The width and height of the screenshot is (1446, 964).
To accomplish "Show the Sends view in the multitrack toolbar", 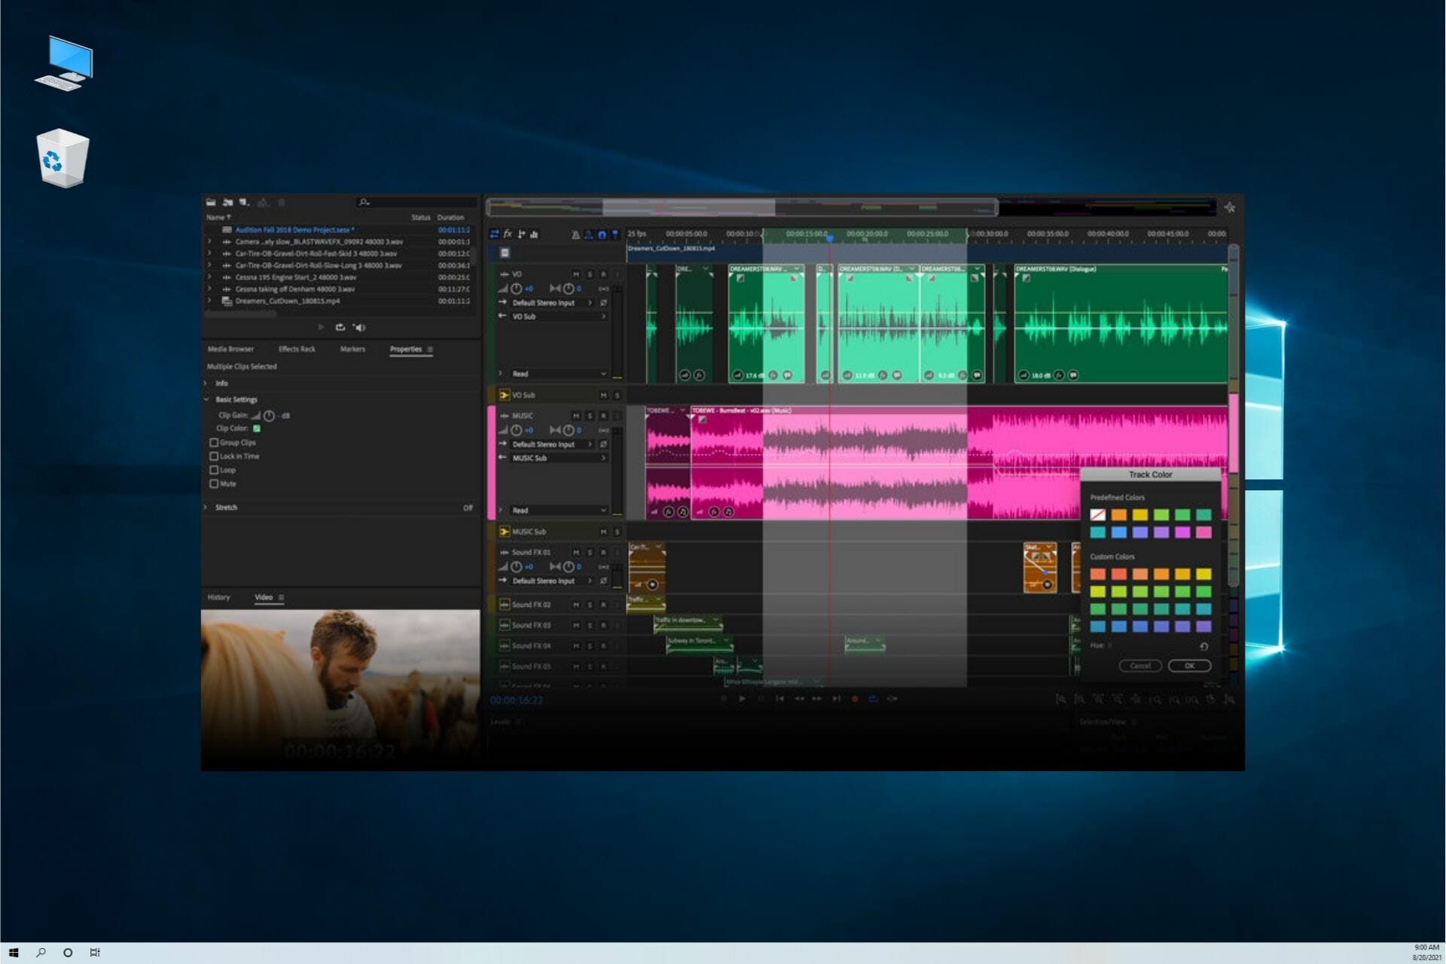I will (x=521, y=234).
